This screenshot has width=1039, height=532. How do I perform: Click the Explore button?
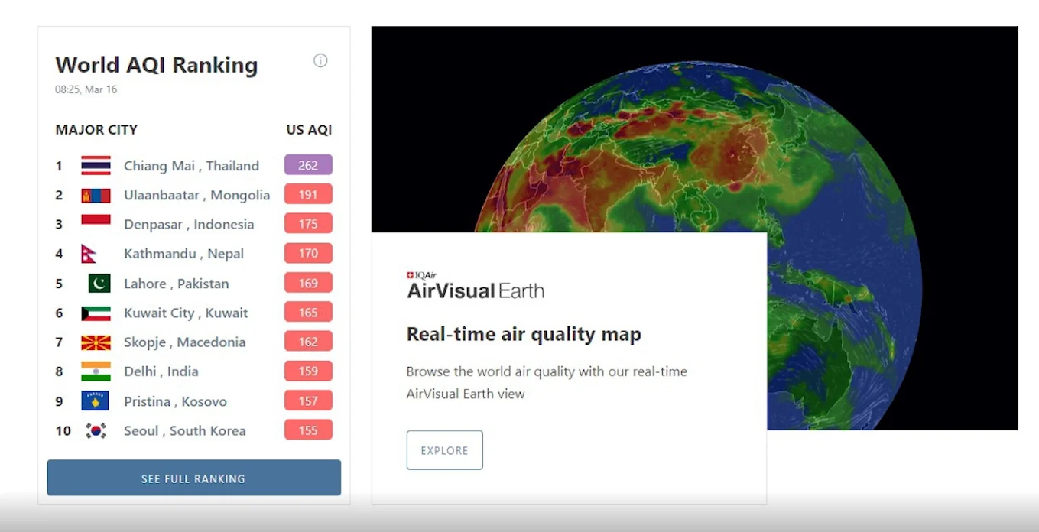[445, 450]
